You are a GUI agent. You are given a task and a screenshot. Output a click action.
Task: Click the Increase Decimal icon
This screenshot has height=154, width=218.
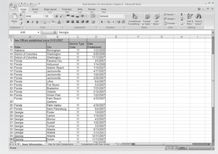click(x=118, y=22)
